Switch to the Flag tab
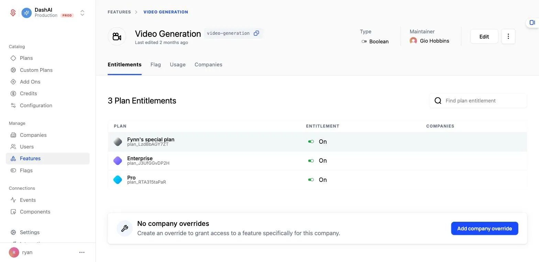Viewport: 539px width, 262px height. click(155, 65)
